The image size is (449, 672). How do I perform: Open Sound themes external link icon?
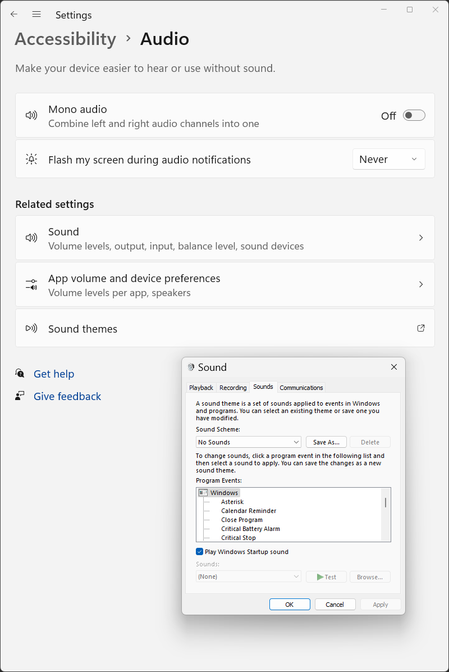click(421, 328)
